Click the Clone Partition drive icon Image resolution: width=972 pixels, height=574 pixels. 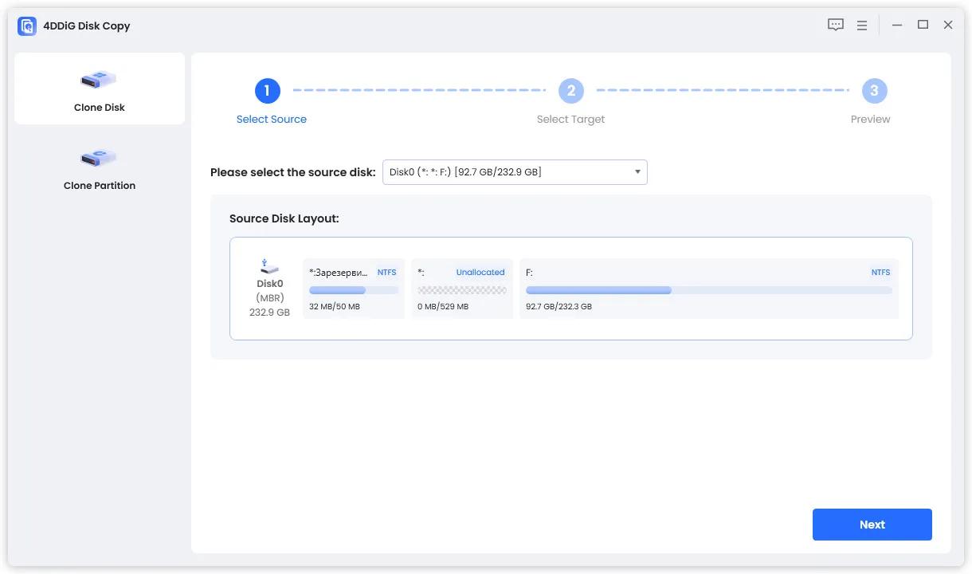tap(99, 158)
